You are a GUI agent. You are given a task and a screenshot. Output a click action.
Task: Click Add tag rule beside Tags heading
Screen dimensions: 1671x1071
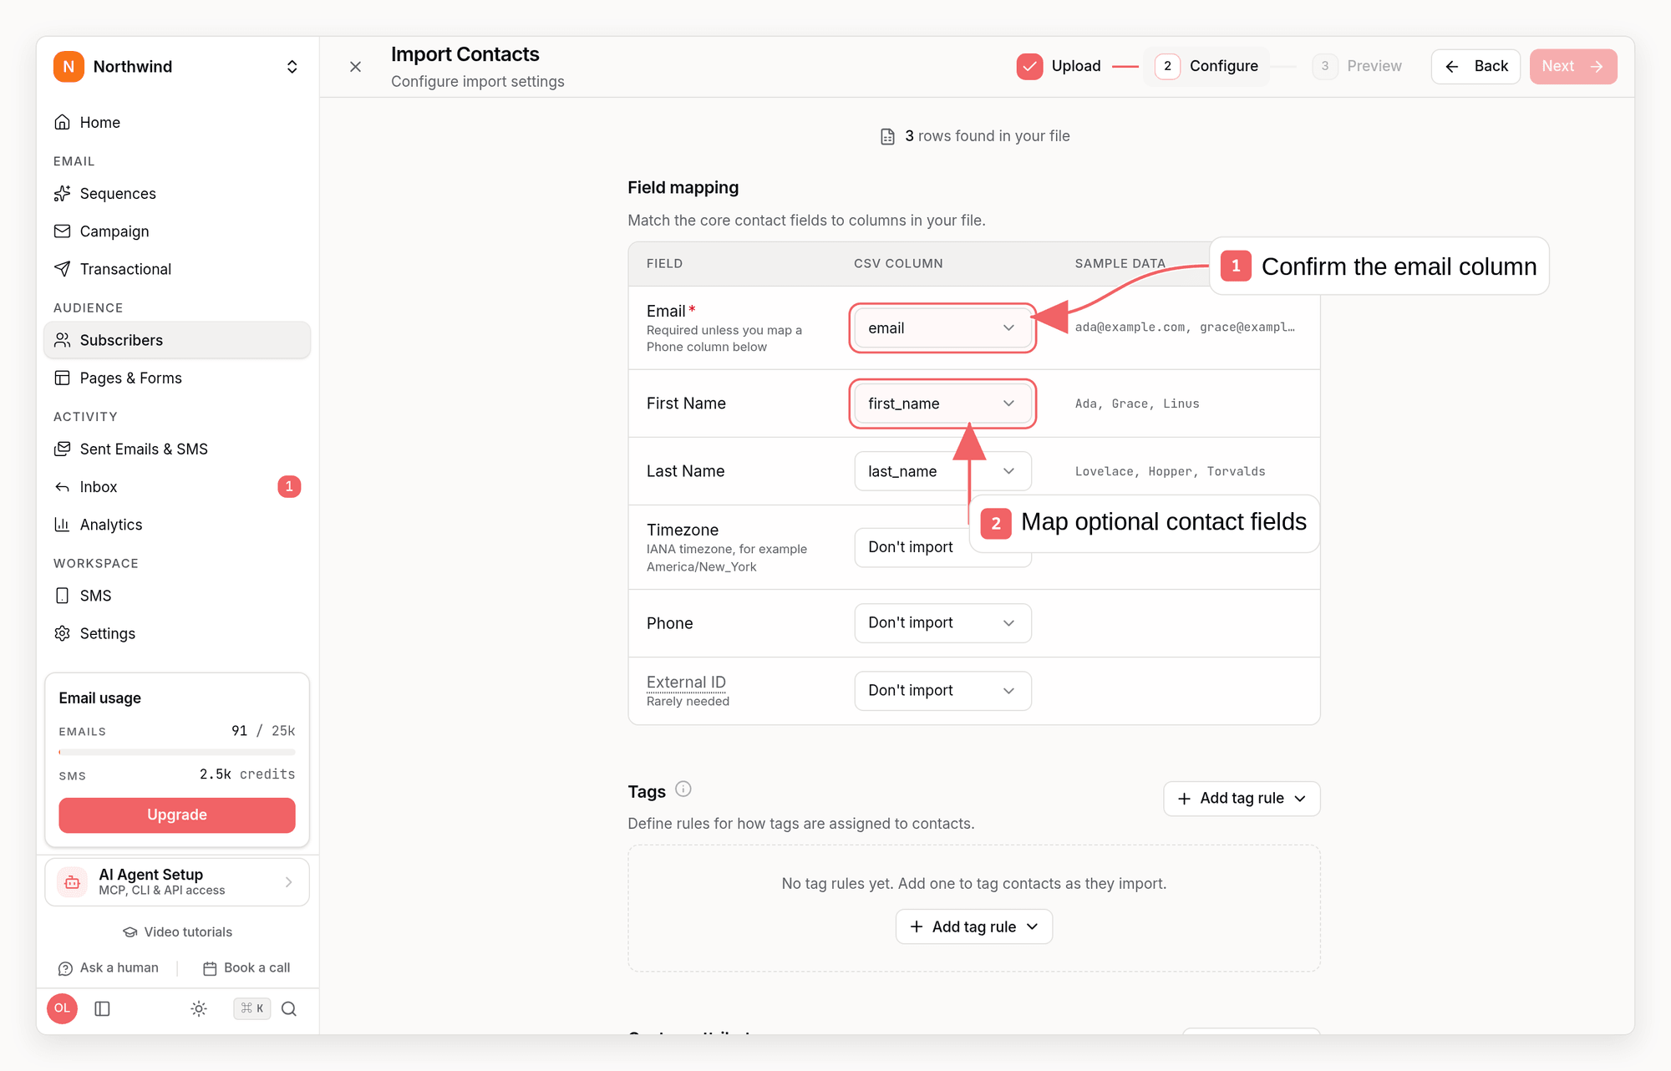pyautogui.click(x=1242, y=799)
